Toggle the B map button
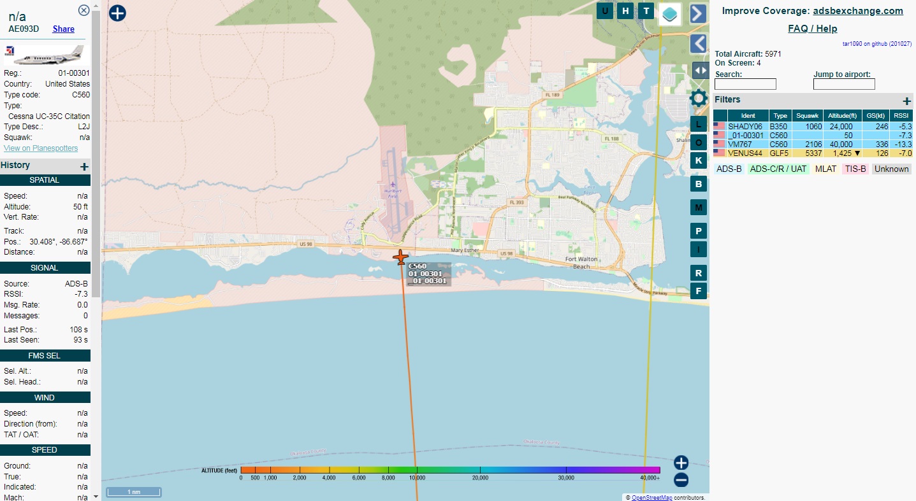 click(699, 185)
